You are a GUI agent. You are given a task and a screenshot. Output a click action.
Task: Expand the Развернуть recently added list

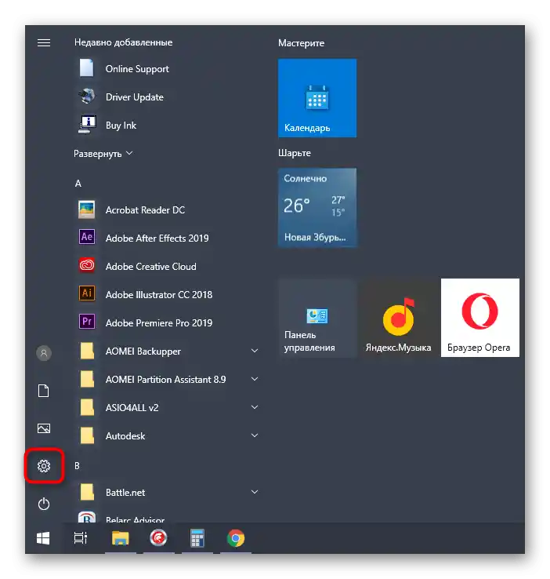(103, 153)
